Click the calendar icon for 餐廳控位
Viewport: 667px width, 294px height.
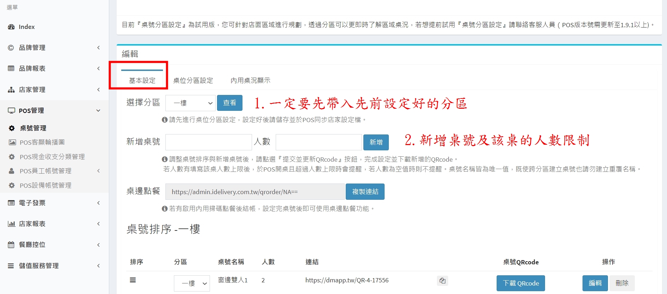click(x=11, y=245)
